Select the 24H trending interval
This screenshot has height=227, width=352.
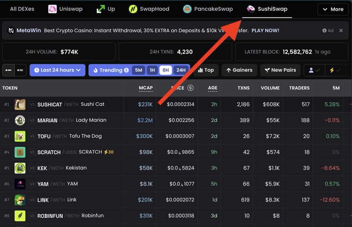coord(181,70)
